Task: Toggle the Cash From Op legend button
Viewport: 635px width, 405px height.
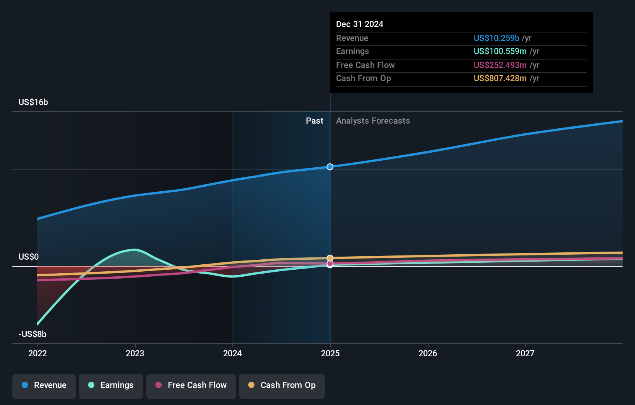Action: pos(282,386)
